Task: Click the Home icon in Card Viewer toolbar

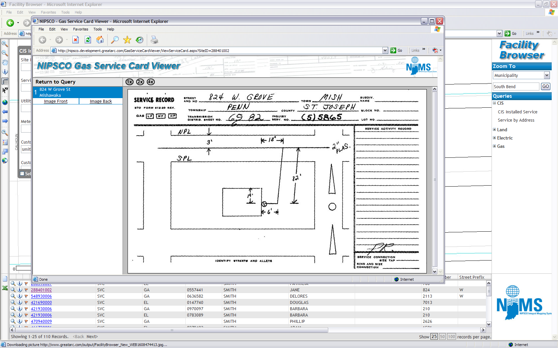Action: click(100, 40)
